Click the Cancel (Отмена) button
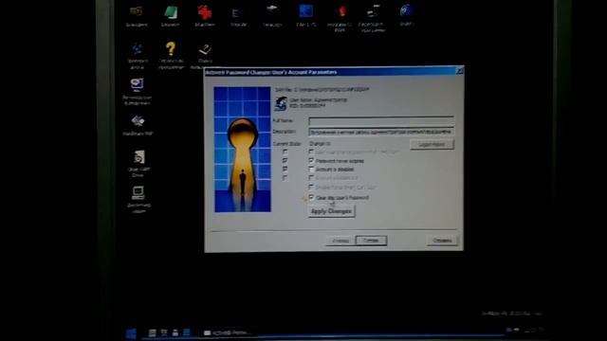The width and height of the screenshot is (607, 341). click(x=442, y=241)
